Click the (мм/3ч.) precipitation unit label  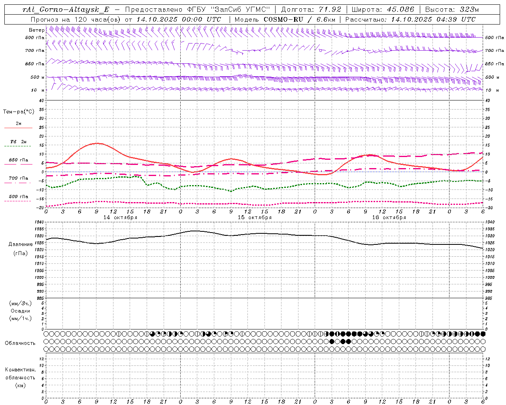21,303
